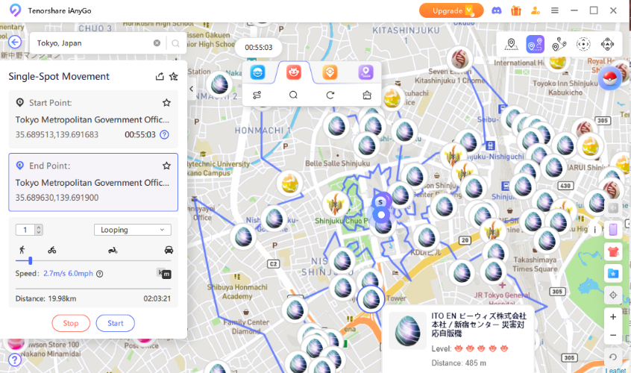The height and width of the screenshot is (373, 631).
Task: Toggle the km/m unit switch
Action: [x=164, y=274]
